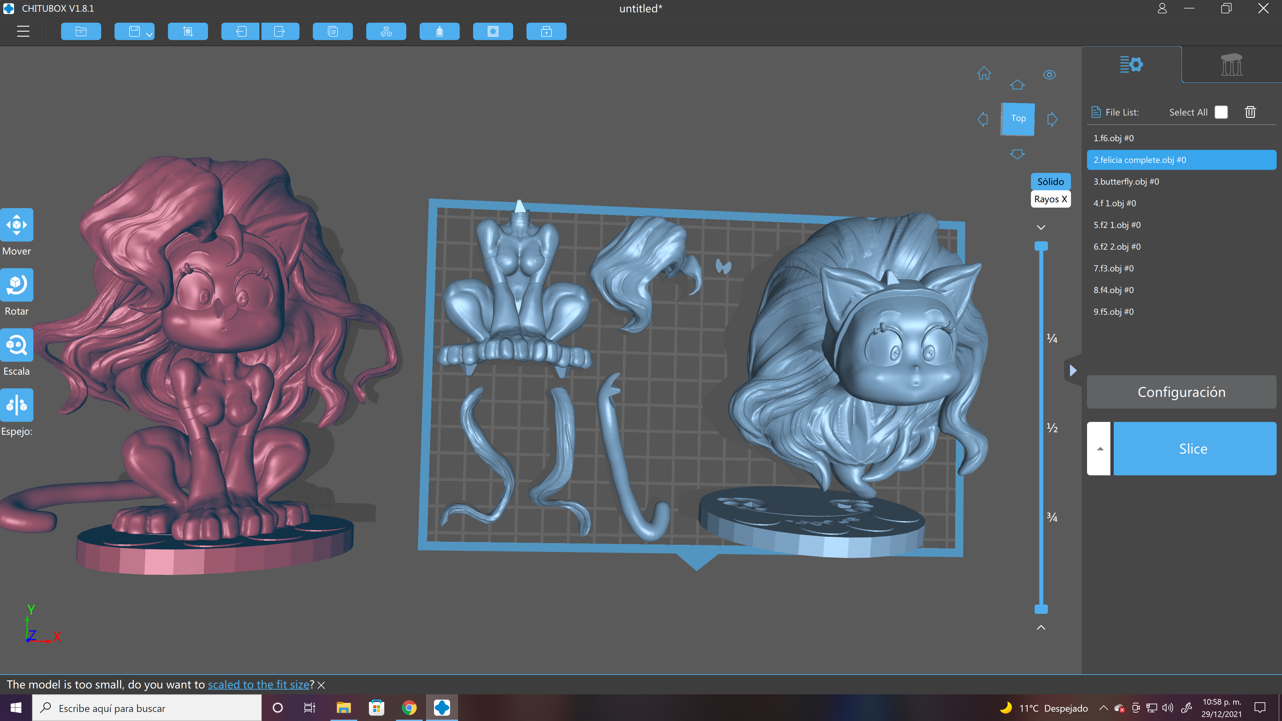Reset view with the home icon
1282x721 pixels.
coord(984,74)
